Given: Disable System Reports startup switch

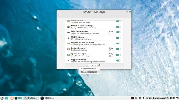Looking at the screenshot, I should (x=118, y=49).
